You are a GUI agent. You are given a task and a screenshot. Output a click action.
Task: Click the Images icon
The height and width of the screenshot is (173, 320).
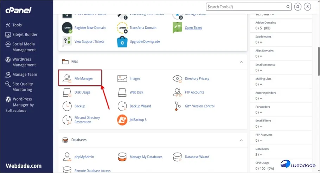[x=122, y=78]
